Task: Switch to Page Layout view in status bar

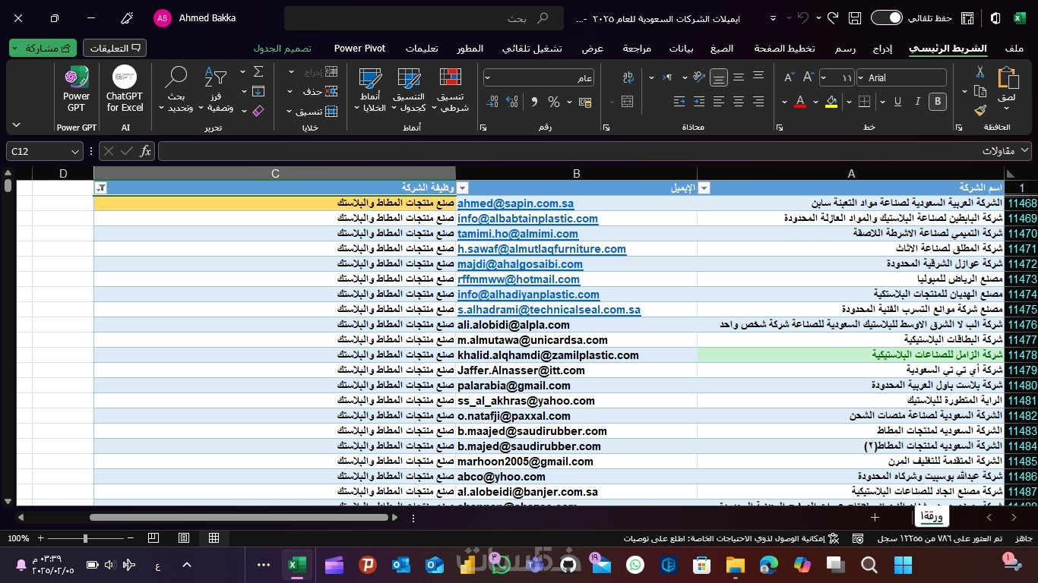Action: coord(184,538)
